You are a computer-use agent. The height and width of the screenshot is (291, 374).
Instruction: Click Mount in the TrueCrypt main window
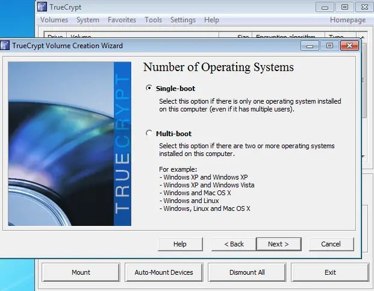click(x=81, y=272)
